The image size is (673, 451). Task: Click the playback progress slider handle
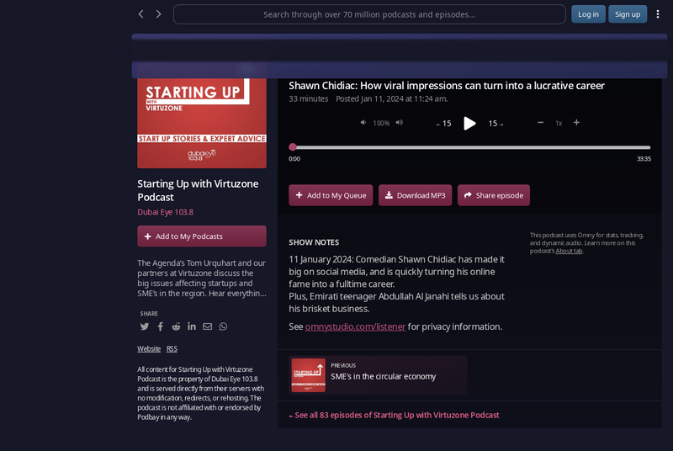point(293,147)
